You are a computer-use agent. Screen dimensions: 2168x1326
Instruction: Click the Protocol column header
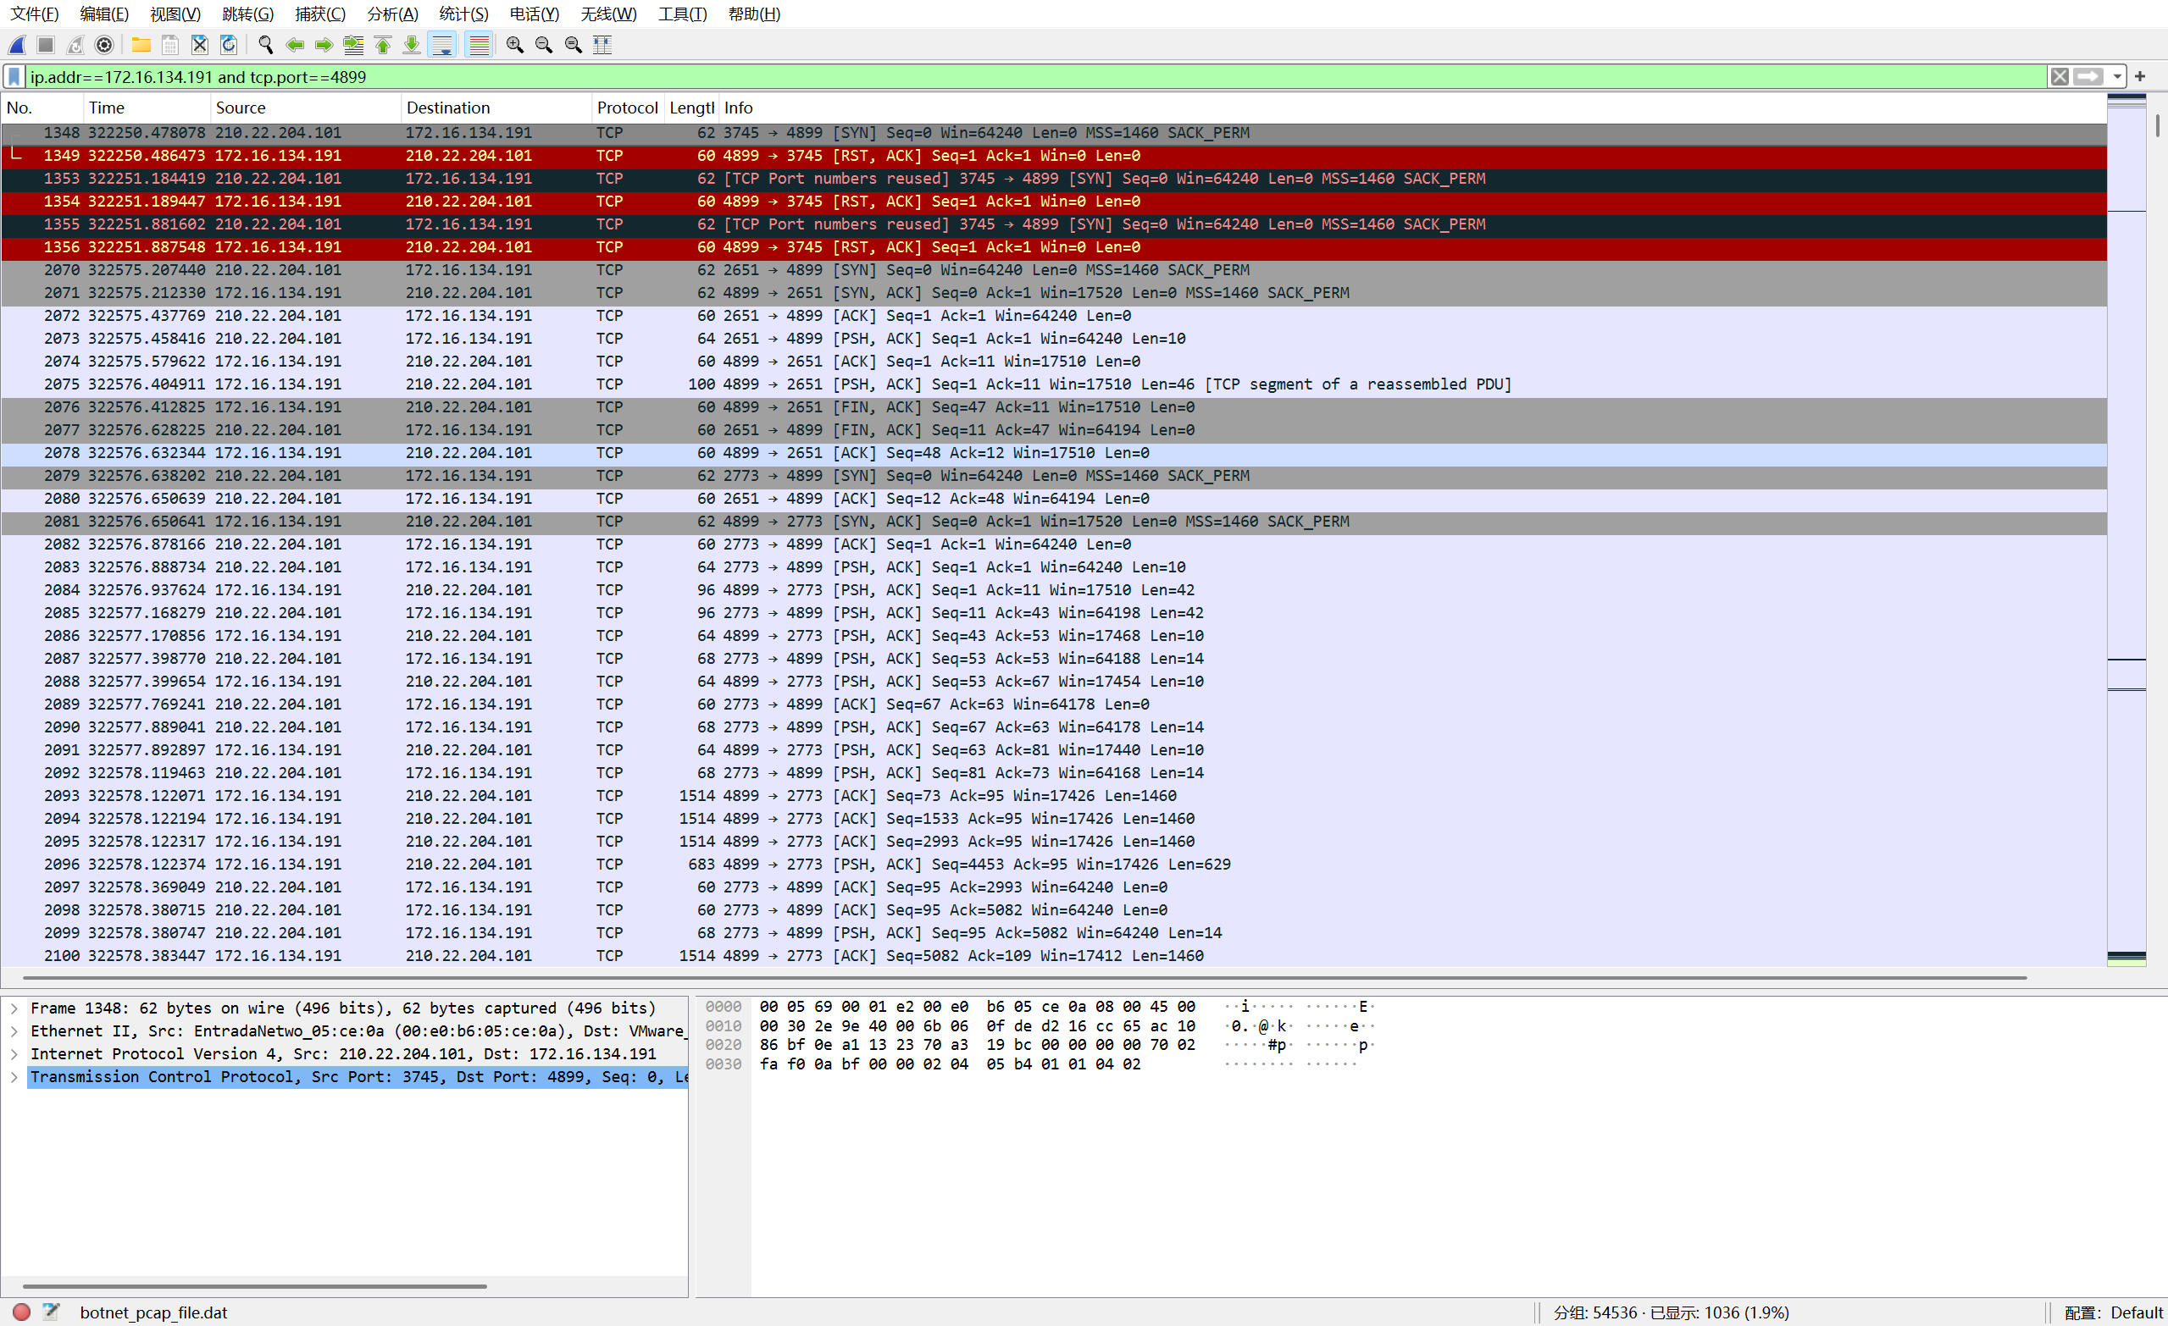coord(626,108)
